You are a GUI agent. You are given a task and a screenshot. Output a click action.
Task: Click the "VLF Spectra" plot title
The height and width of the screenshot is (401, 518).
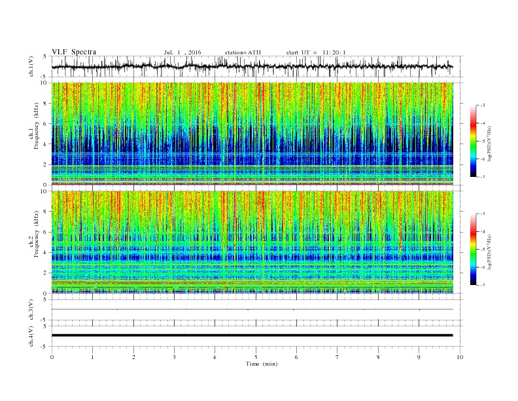coord(74,52)
